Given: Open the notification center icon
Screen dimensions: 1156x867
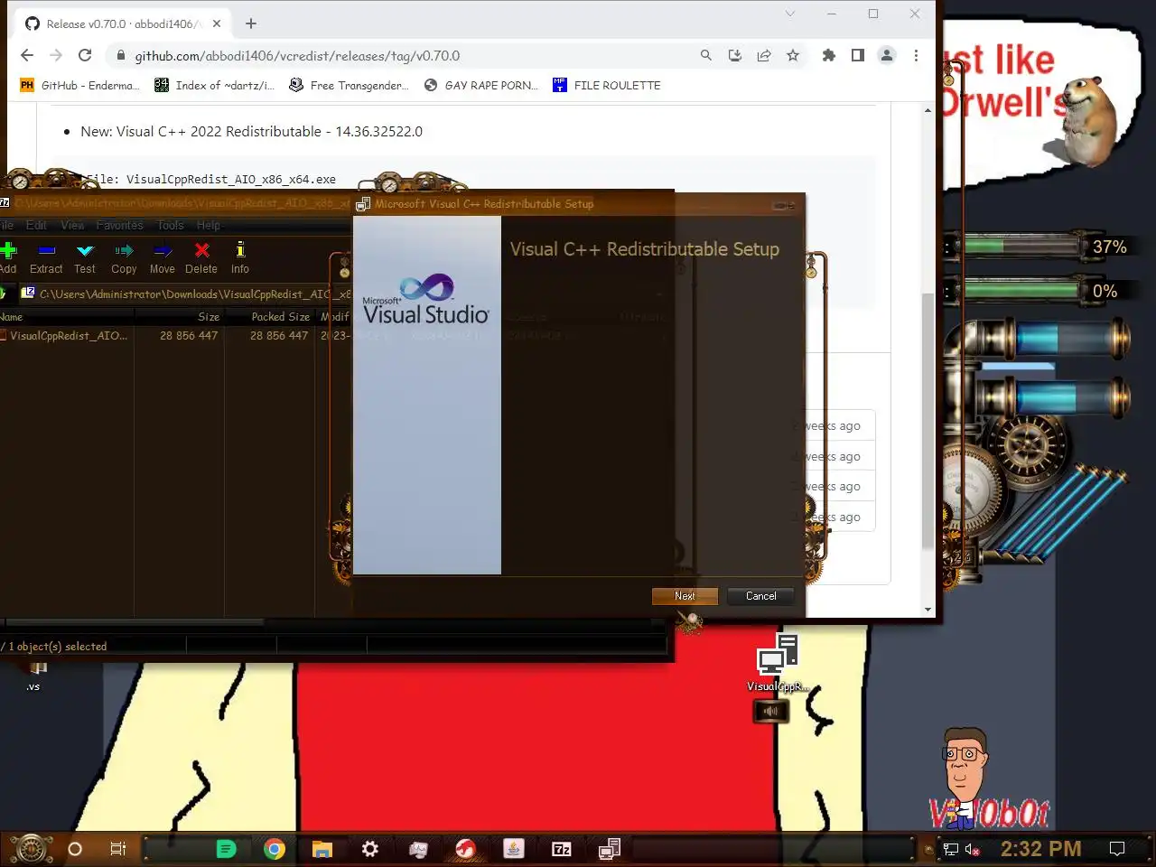Looking at the screenshot, I should click(x=1117, y=849).
